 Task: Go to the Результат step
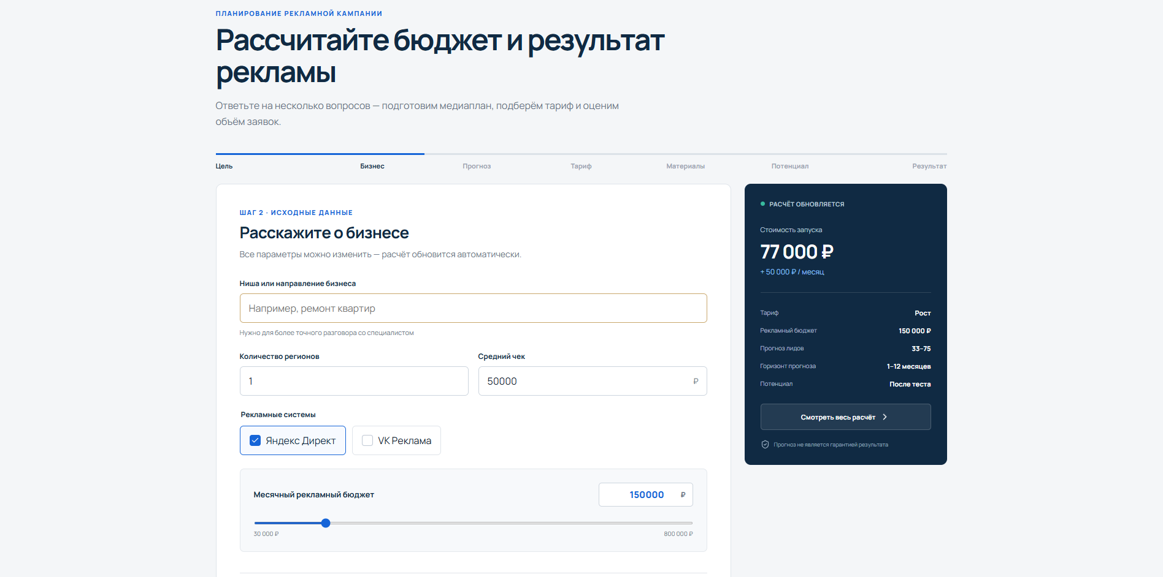pos(929,166)
